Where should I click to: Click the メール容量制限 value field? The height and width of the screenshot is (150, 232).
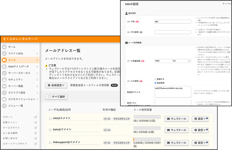(x=163, y=61)
